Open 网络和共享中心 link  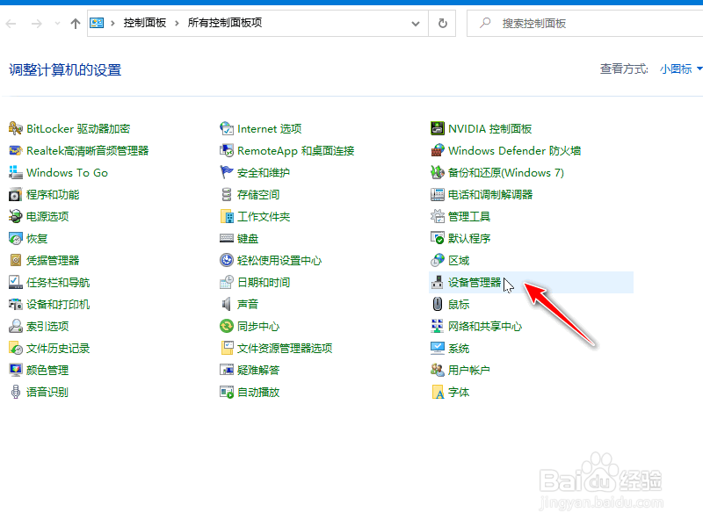pyautogui.click(x=485, y=326)
